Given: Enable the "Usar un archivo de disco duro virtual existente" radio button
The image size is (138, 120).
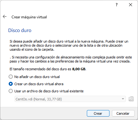Looking at the screenshot, I should click(x=11, y=91).
